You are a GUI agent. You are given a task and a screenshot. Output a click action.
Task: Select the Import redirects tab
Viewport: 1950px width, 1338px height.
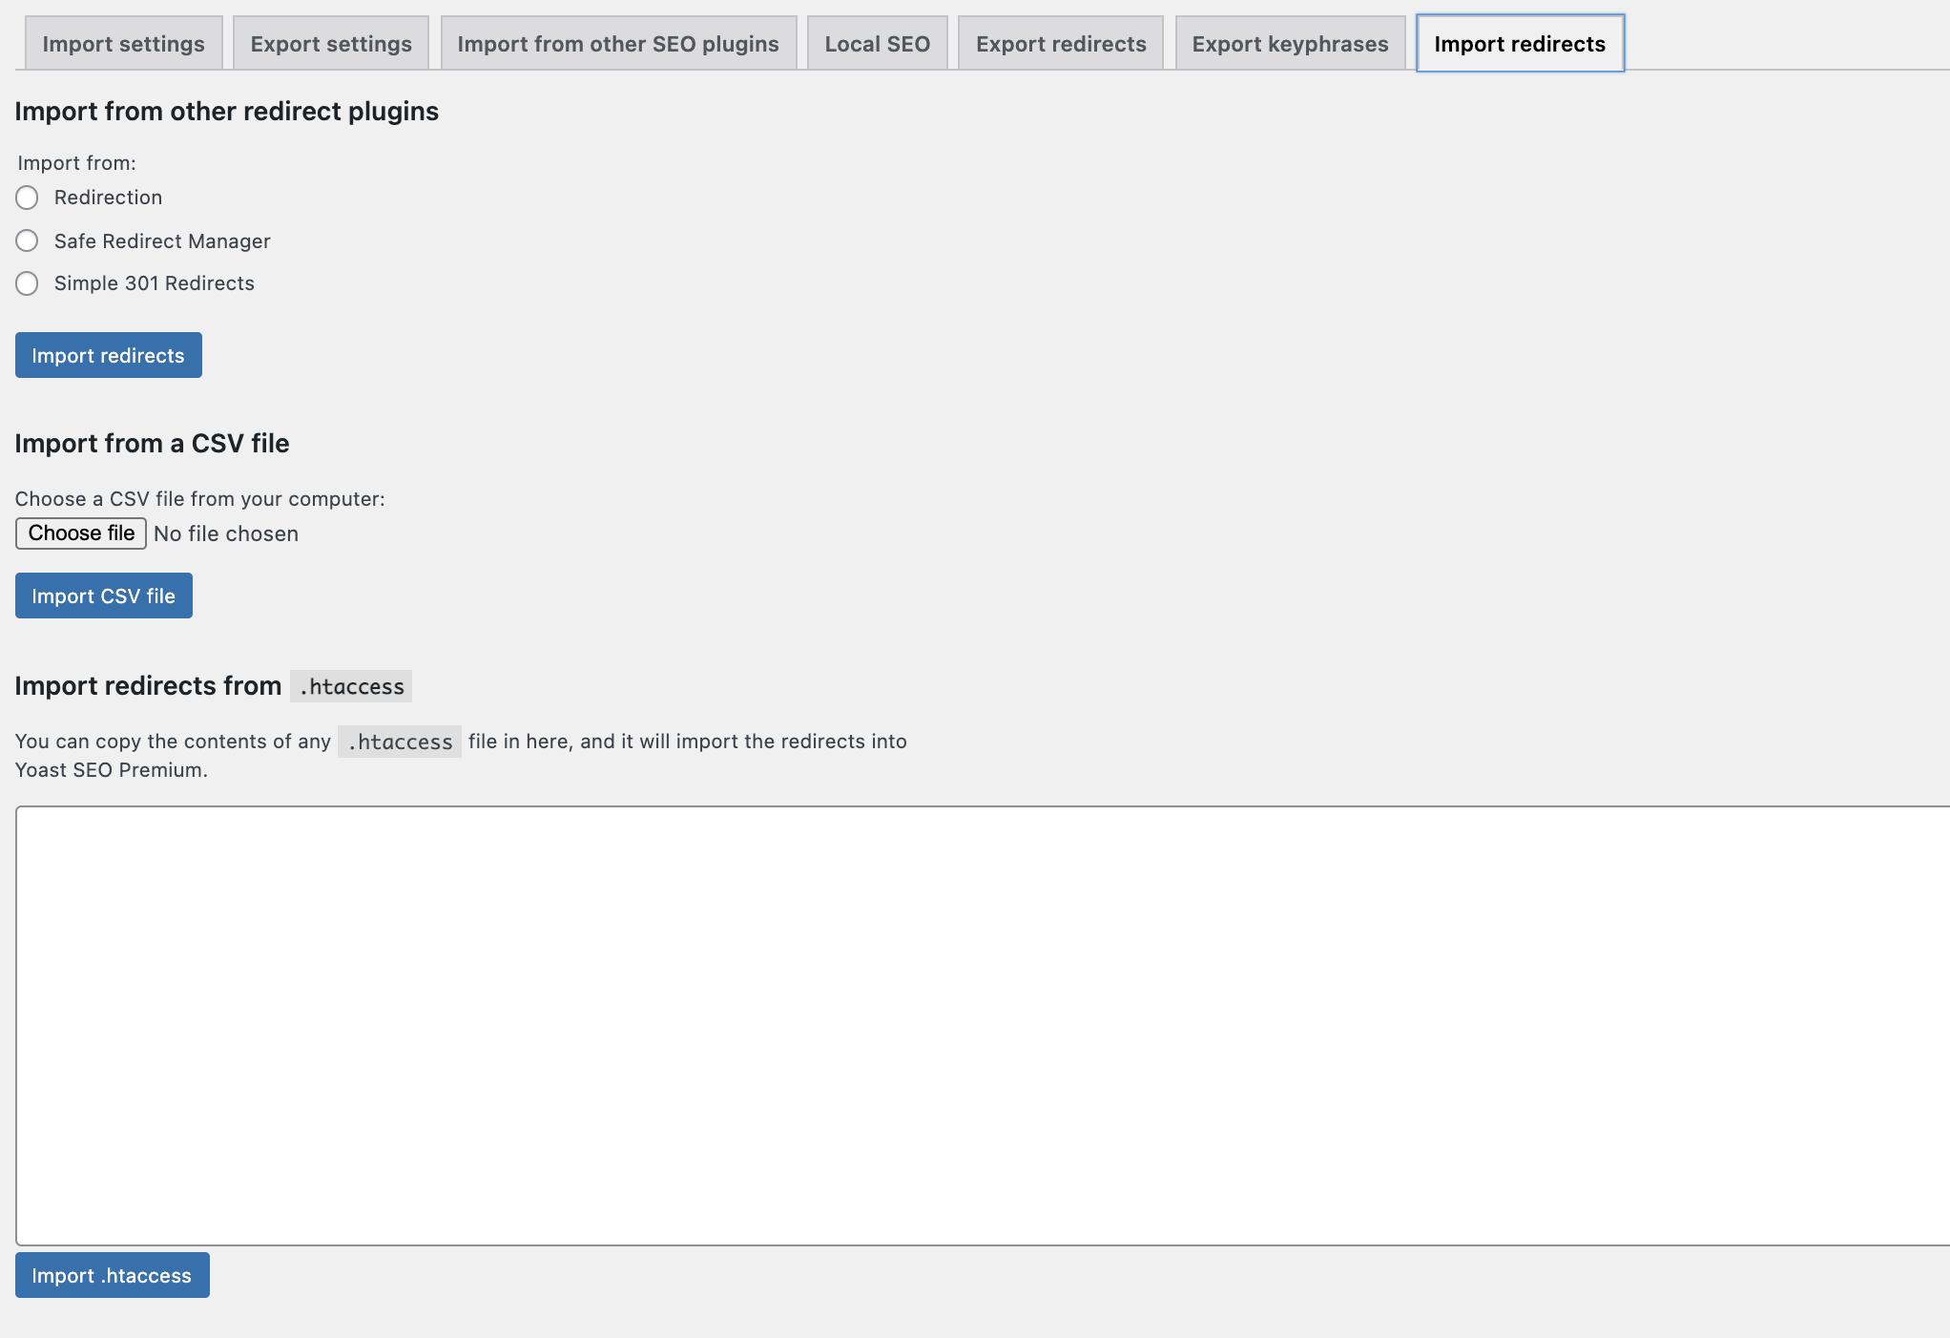click(x=1520, y=44)
